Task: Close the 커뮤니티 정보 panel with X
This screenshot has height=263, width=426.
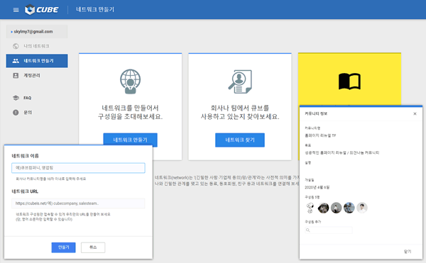Action: (x=415, y=113)
